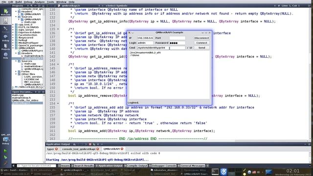Expand the EGTS_GLONASS project

click(13, 27)
